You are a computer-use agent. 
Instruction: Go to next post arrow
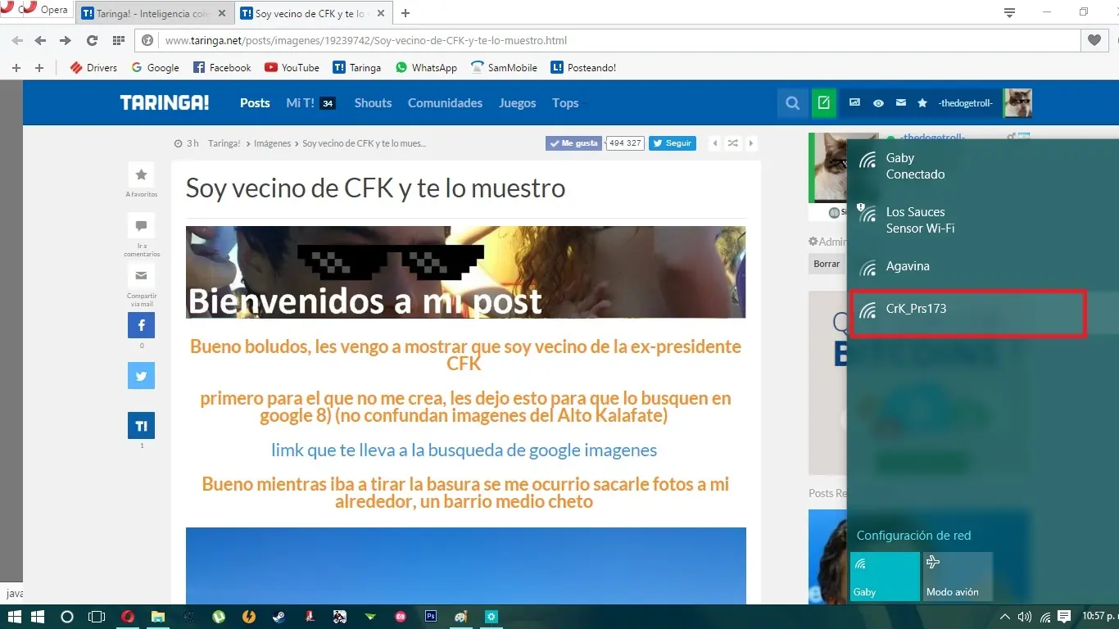(x=751, y=143)
